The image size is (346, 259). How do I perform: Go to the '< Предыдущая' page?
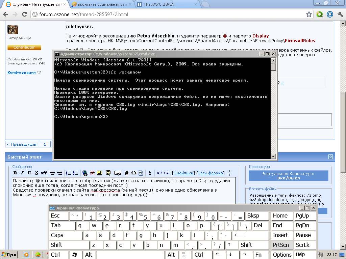(x=22, y=144)
